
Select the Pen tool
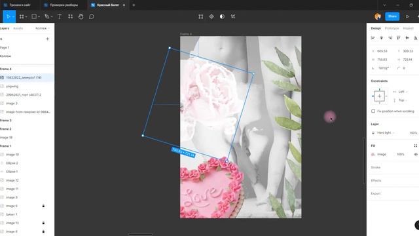(46, 16)
